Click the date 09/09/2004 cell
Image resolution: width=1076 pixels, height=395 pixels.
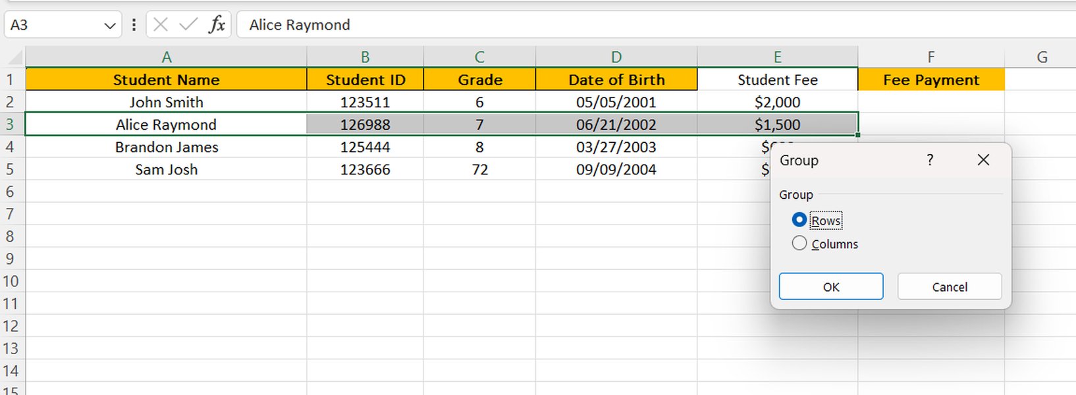616,169
